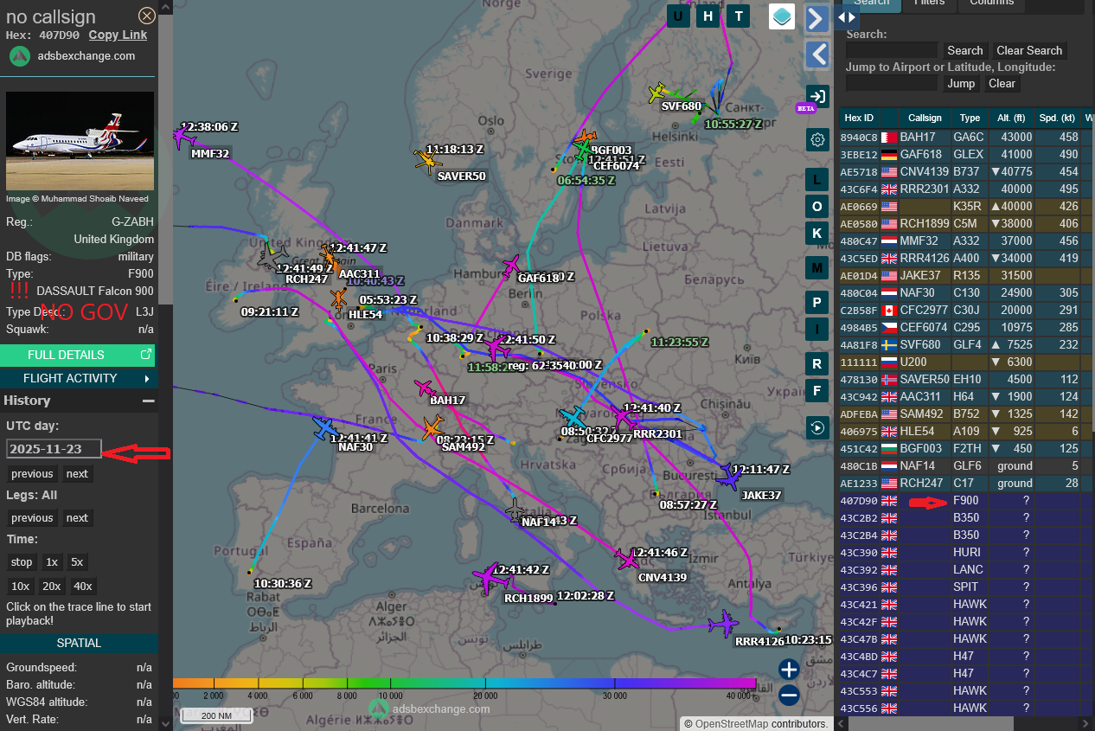Click the Copy Link link

[x=118, y=35]
